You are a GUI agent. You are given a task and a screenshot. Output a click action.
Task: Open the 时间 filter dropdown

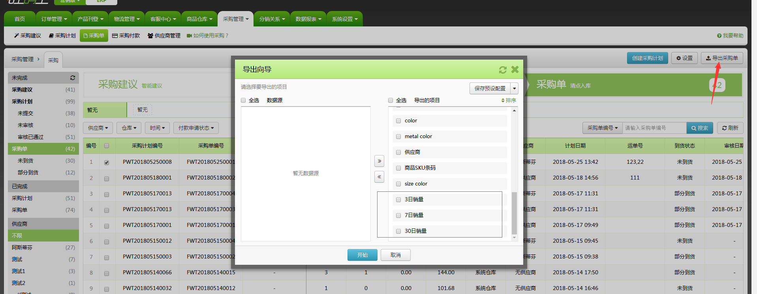pyautogui.click(x=158, y=128)
